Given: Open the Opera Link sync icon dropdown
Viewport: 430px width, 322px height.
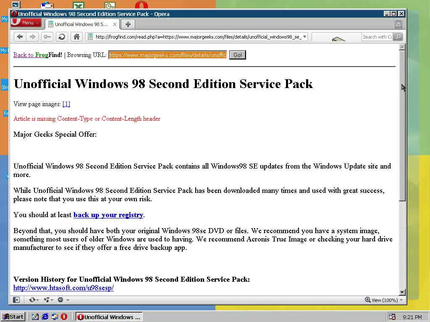Looking at the screenshot, I should [x=34, y=300].
